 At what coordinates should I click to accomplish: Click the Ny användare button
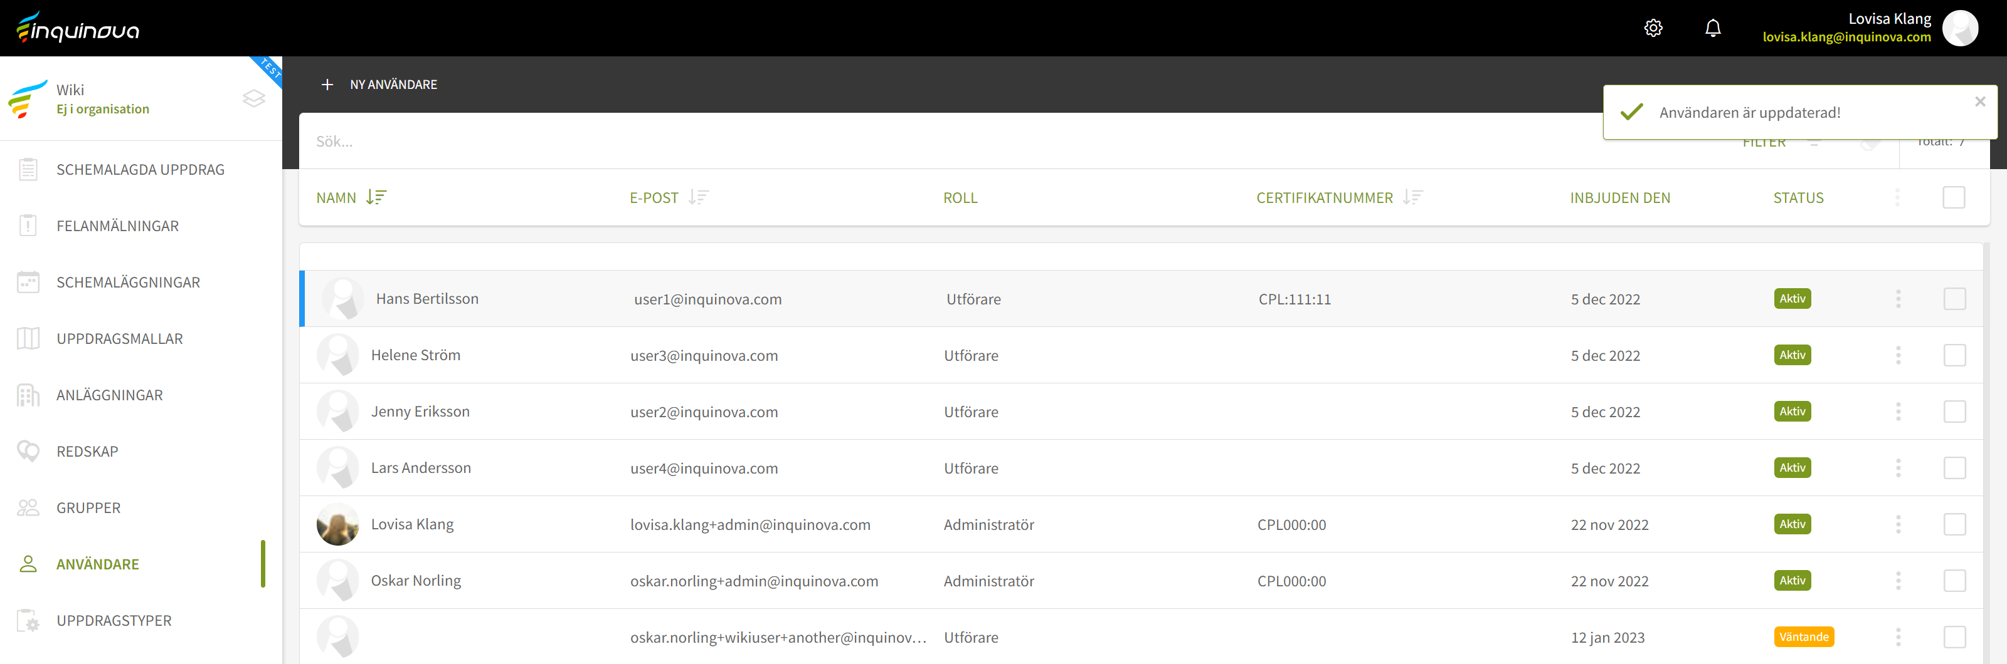click(x=393, y=85)
